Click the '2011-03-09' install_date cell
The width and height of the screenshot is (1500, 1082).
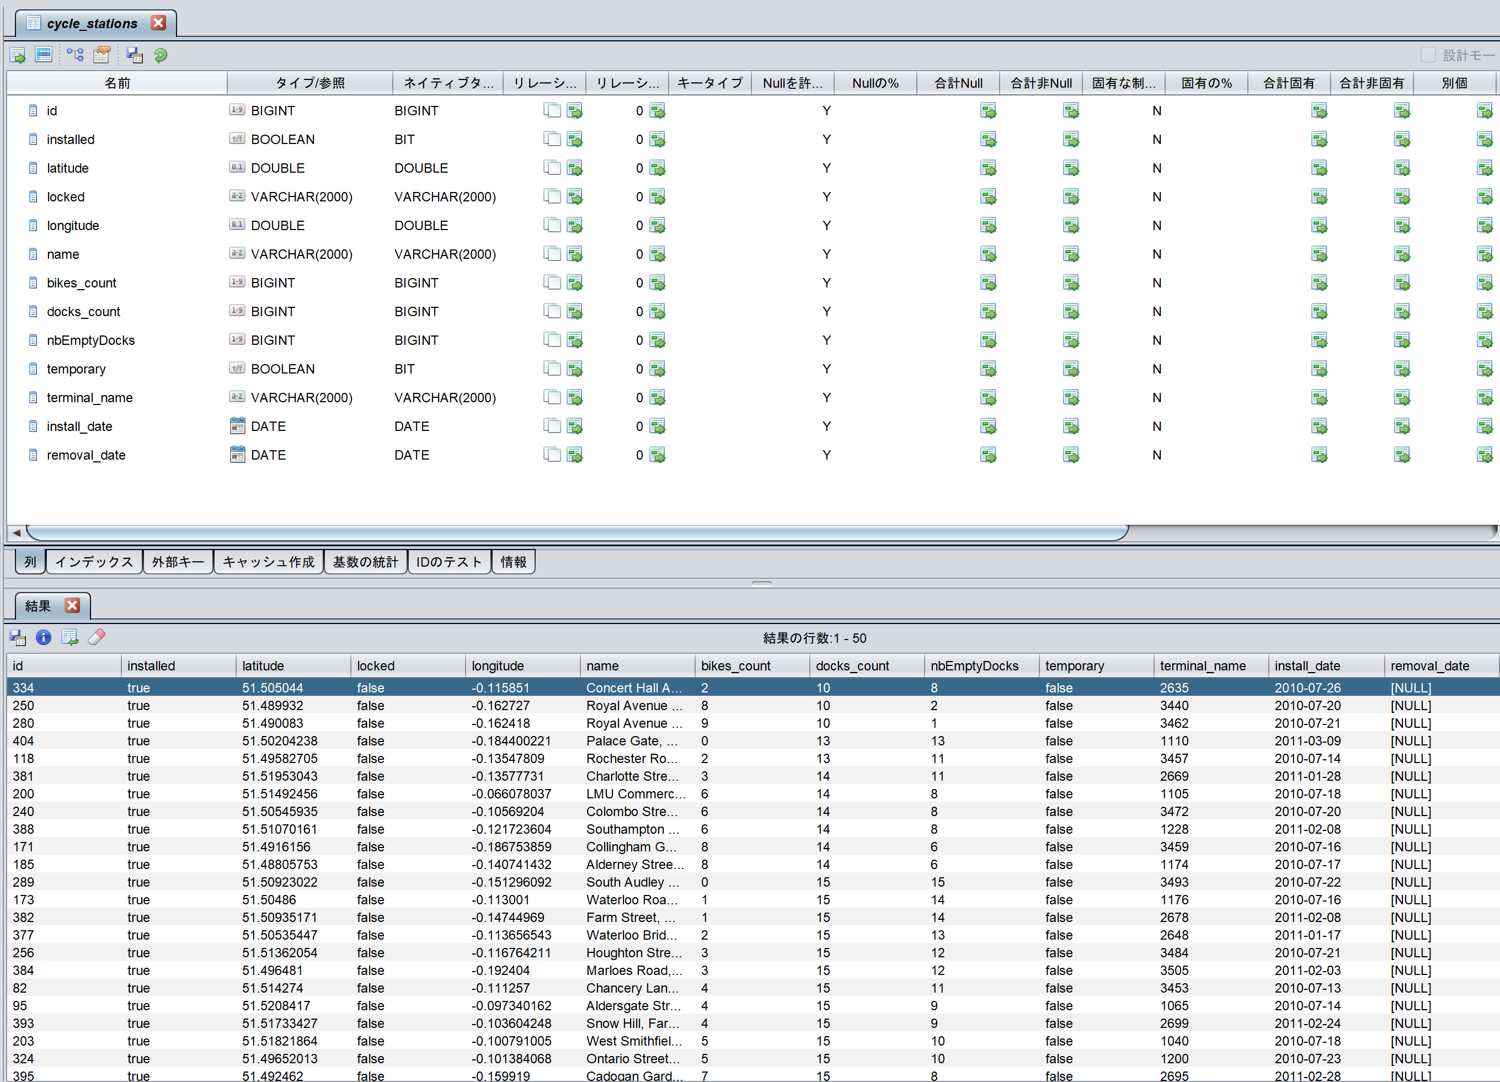(x=1326, y=740)
